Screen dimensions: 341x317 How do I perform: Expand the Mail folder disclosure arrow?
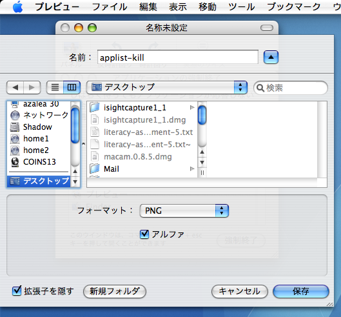(192, 169)
